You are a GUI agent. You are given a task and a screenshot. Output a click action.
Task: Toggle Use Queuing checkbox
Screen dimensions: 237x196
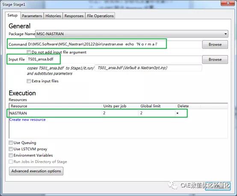(11, 143)
